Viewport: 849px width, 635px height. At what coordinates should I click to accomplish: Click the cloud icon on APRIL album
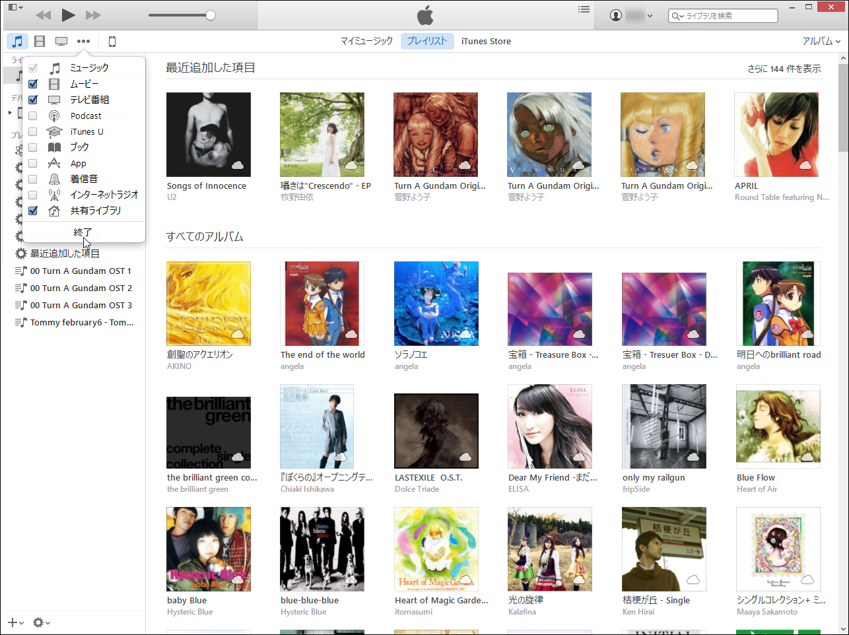click(x=805, y=165)
